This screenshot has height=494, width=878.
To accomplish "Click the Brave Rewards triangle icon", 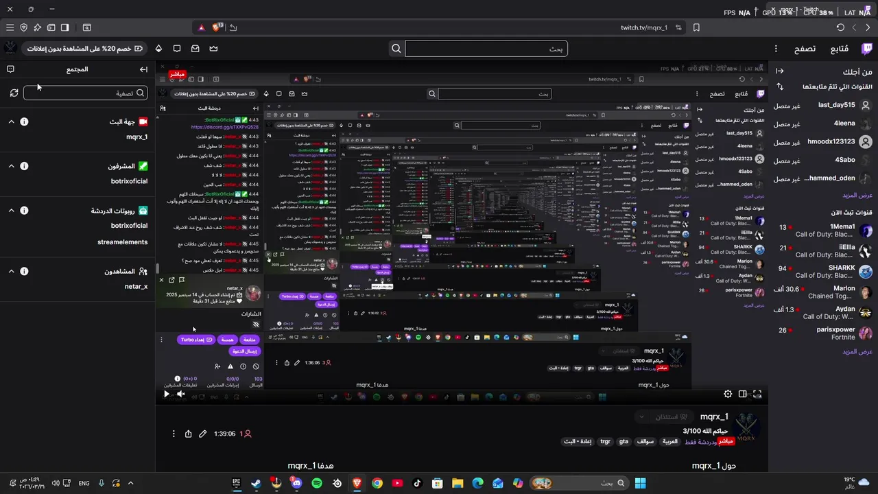I will point(201,27).
